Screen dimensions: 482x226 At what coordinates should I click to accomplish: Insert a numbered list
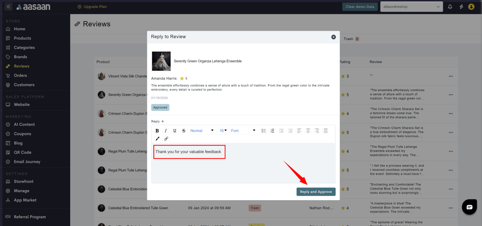[x=272, y=131]
